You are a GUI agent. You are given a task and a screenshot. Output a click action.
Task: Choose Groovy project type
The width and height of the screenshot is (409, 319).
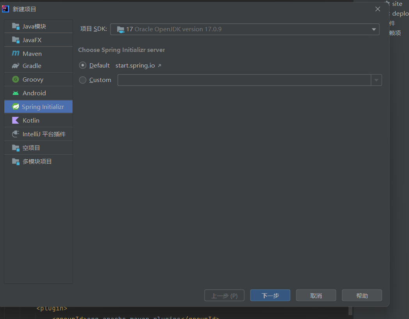[38, 79]
